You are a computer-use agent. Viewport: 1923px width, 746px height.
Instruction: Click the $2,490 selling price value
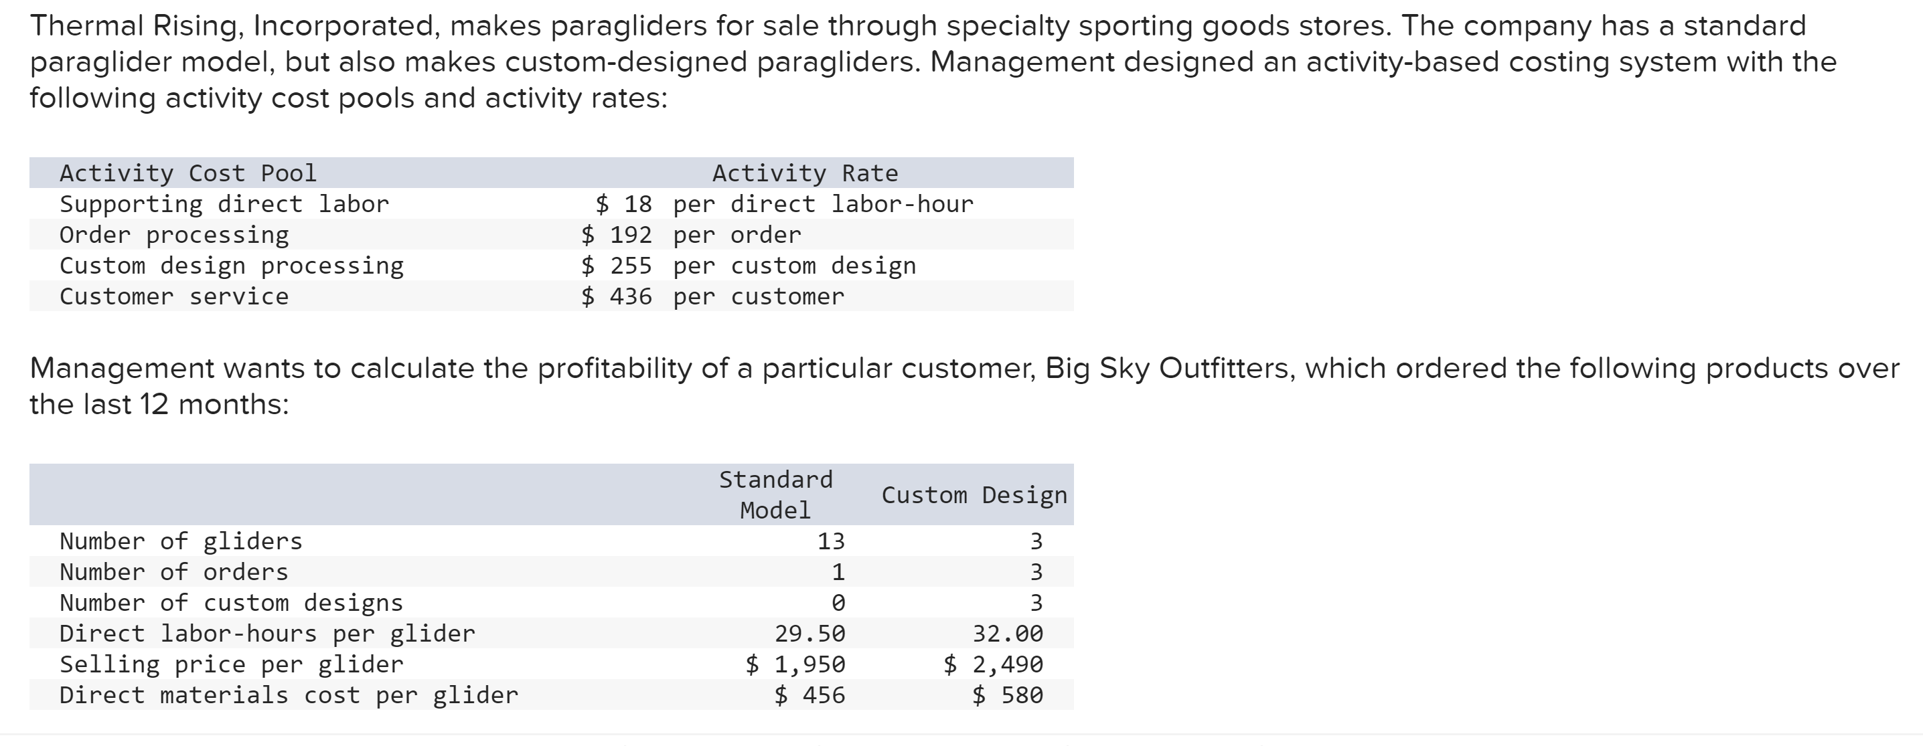point(994,664)
